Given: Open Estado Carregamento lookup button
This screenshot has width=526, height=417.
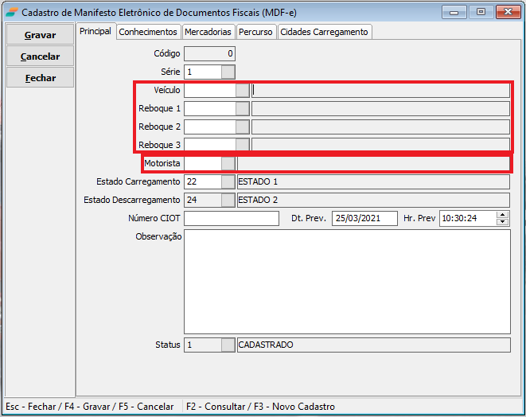Looking at the screenshot, I should [228, 181].
